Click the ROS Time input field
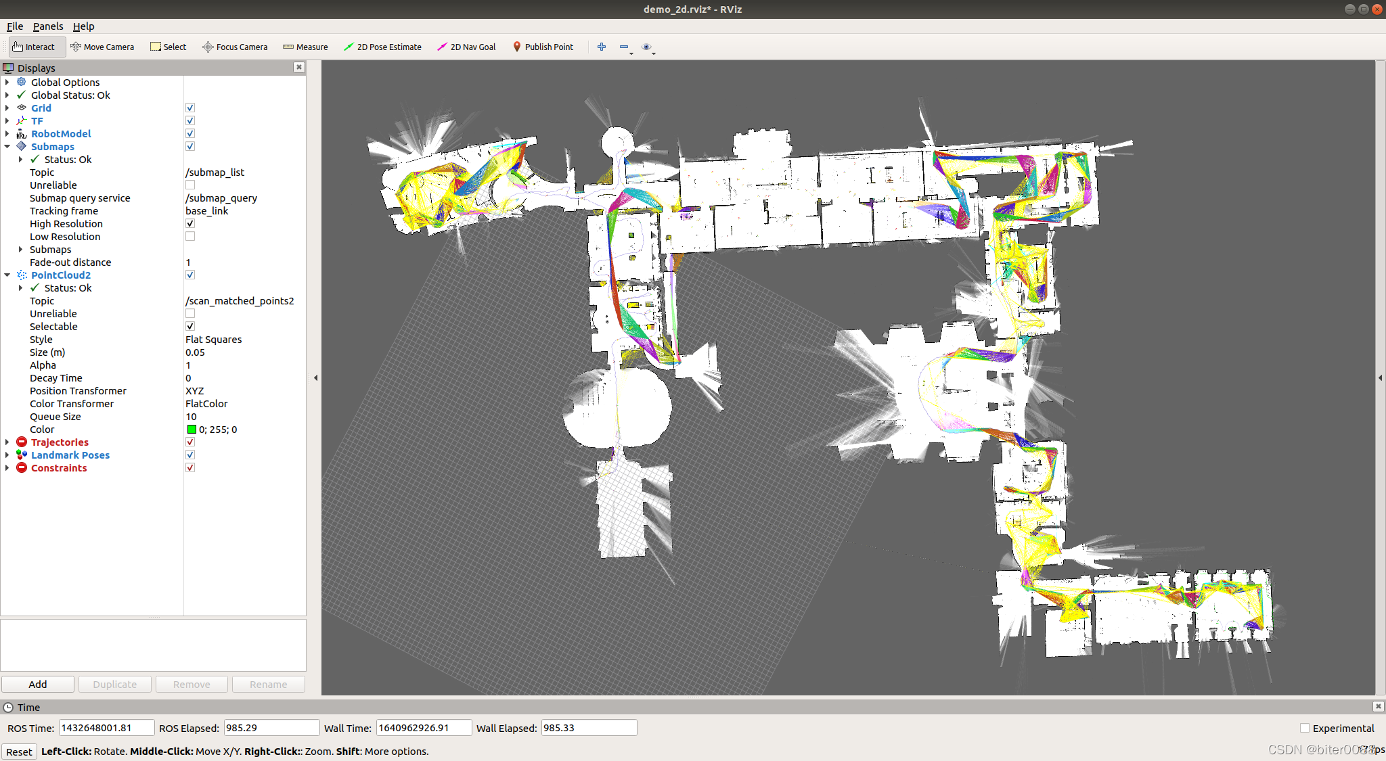The image size is (1386, 761). pos(106,728)
